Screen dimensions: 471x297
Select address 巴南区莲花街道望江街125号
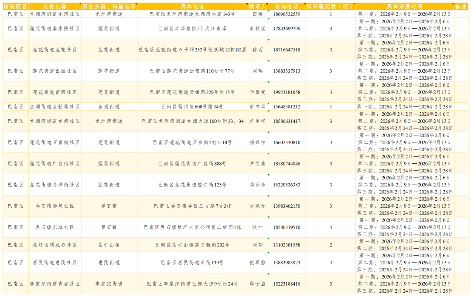(192, 185)
